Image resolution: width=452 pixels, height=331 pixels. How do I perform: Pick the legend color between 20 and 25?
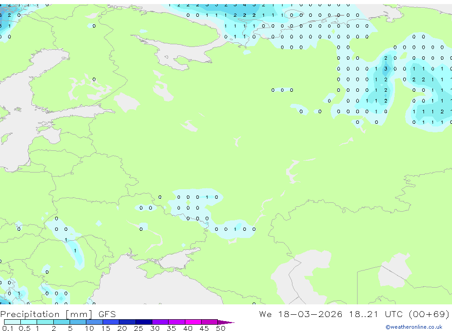[x=127, y=322]
